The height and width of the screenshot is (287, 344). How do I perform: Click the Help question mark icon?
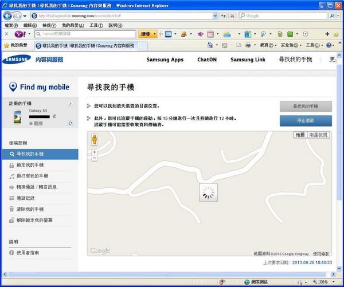(329, 45)
